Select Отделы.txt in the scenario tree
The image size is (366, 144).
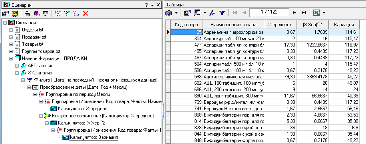click(33, 30)
